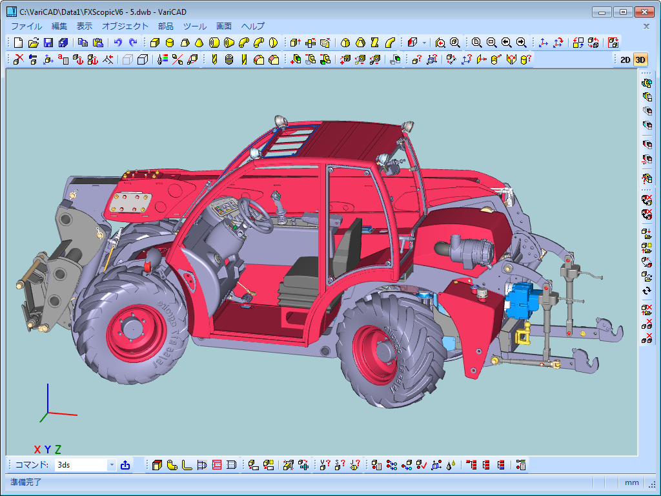Viewport: 661px width, 496px height.
Task: Insert a solid box primitive
Action: click(154, 43)
